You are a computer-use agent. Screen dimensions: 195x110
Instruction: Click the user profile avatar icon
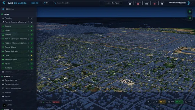tap(188, 3)
